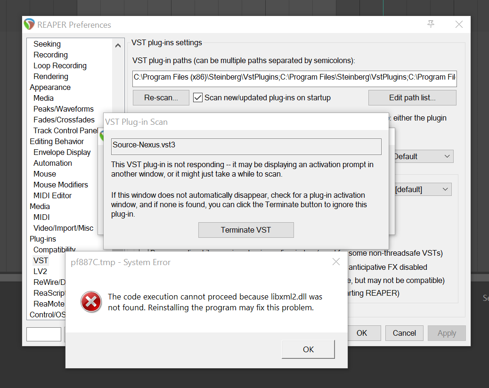Choose Envelope Display in the sidebar
The width and height of the screenshot is (489, 388).
62,152
